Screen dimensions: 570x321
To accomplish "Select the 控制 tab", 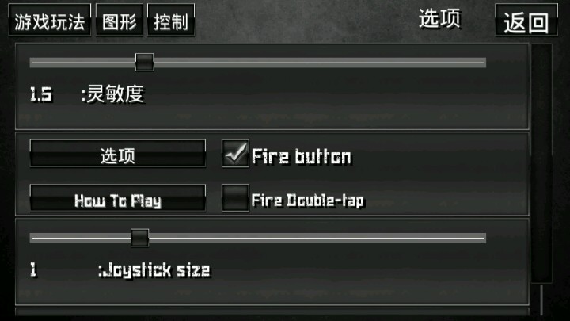I will 171,21.
